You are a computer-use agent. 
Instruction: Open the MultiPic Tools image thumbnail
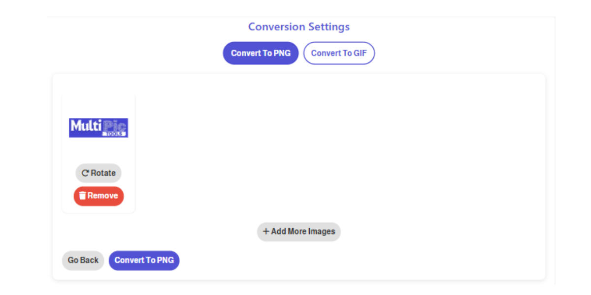(x=98, y=128)
